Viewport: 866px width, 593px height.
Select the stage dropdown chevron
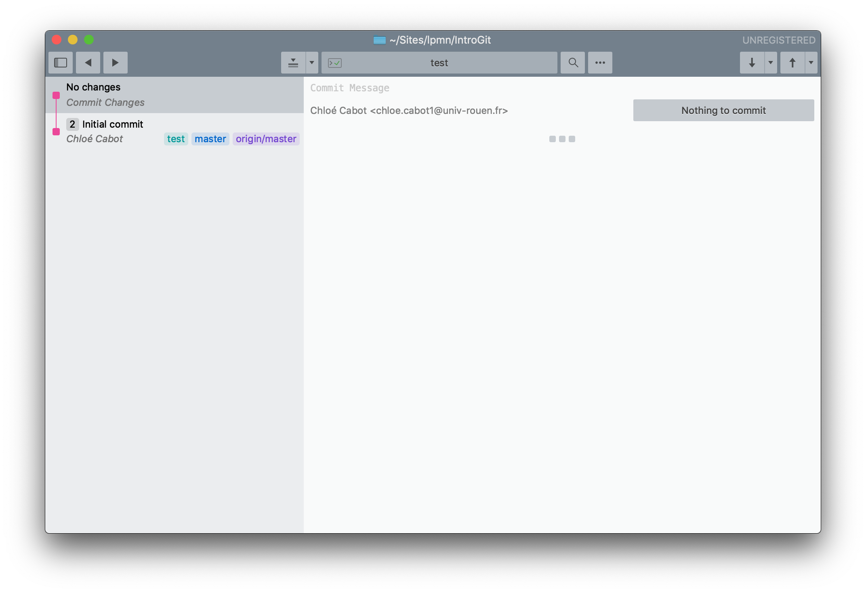click(x=313, y=62)
